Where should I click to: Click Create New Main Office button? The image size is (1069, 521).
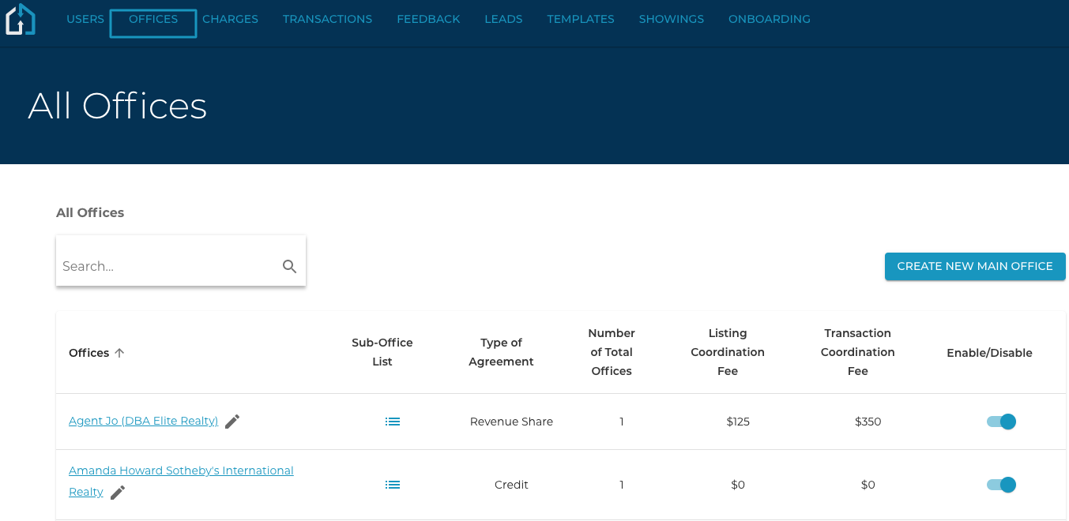(x=975, y=267)
